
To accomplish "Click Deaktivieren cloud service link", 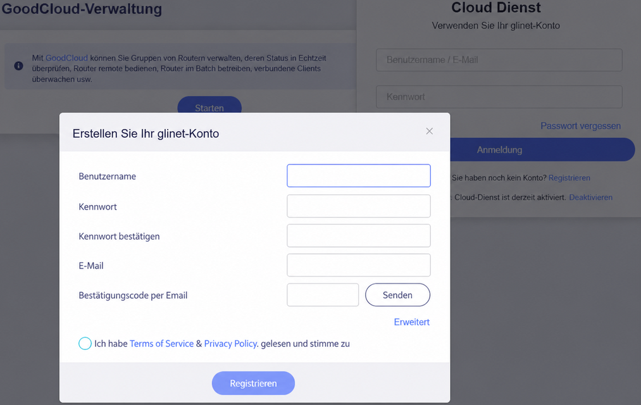I will pos(591,197).
